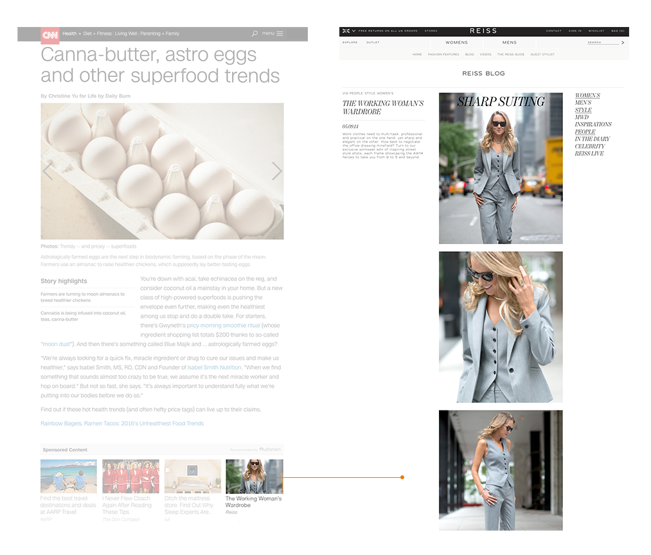651x555 pixels.
Task: Click the UK flag icon
Action: point(346,31)
